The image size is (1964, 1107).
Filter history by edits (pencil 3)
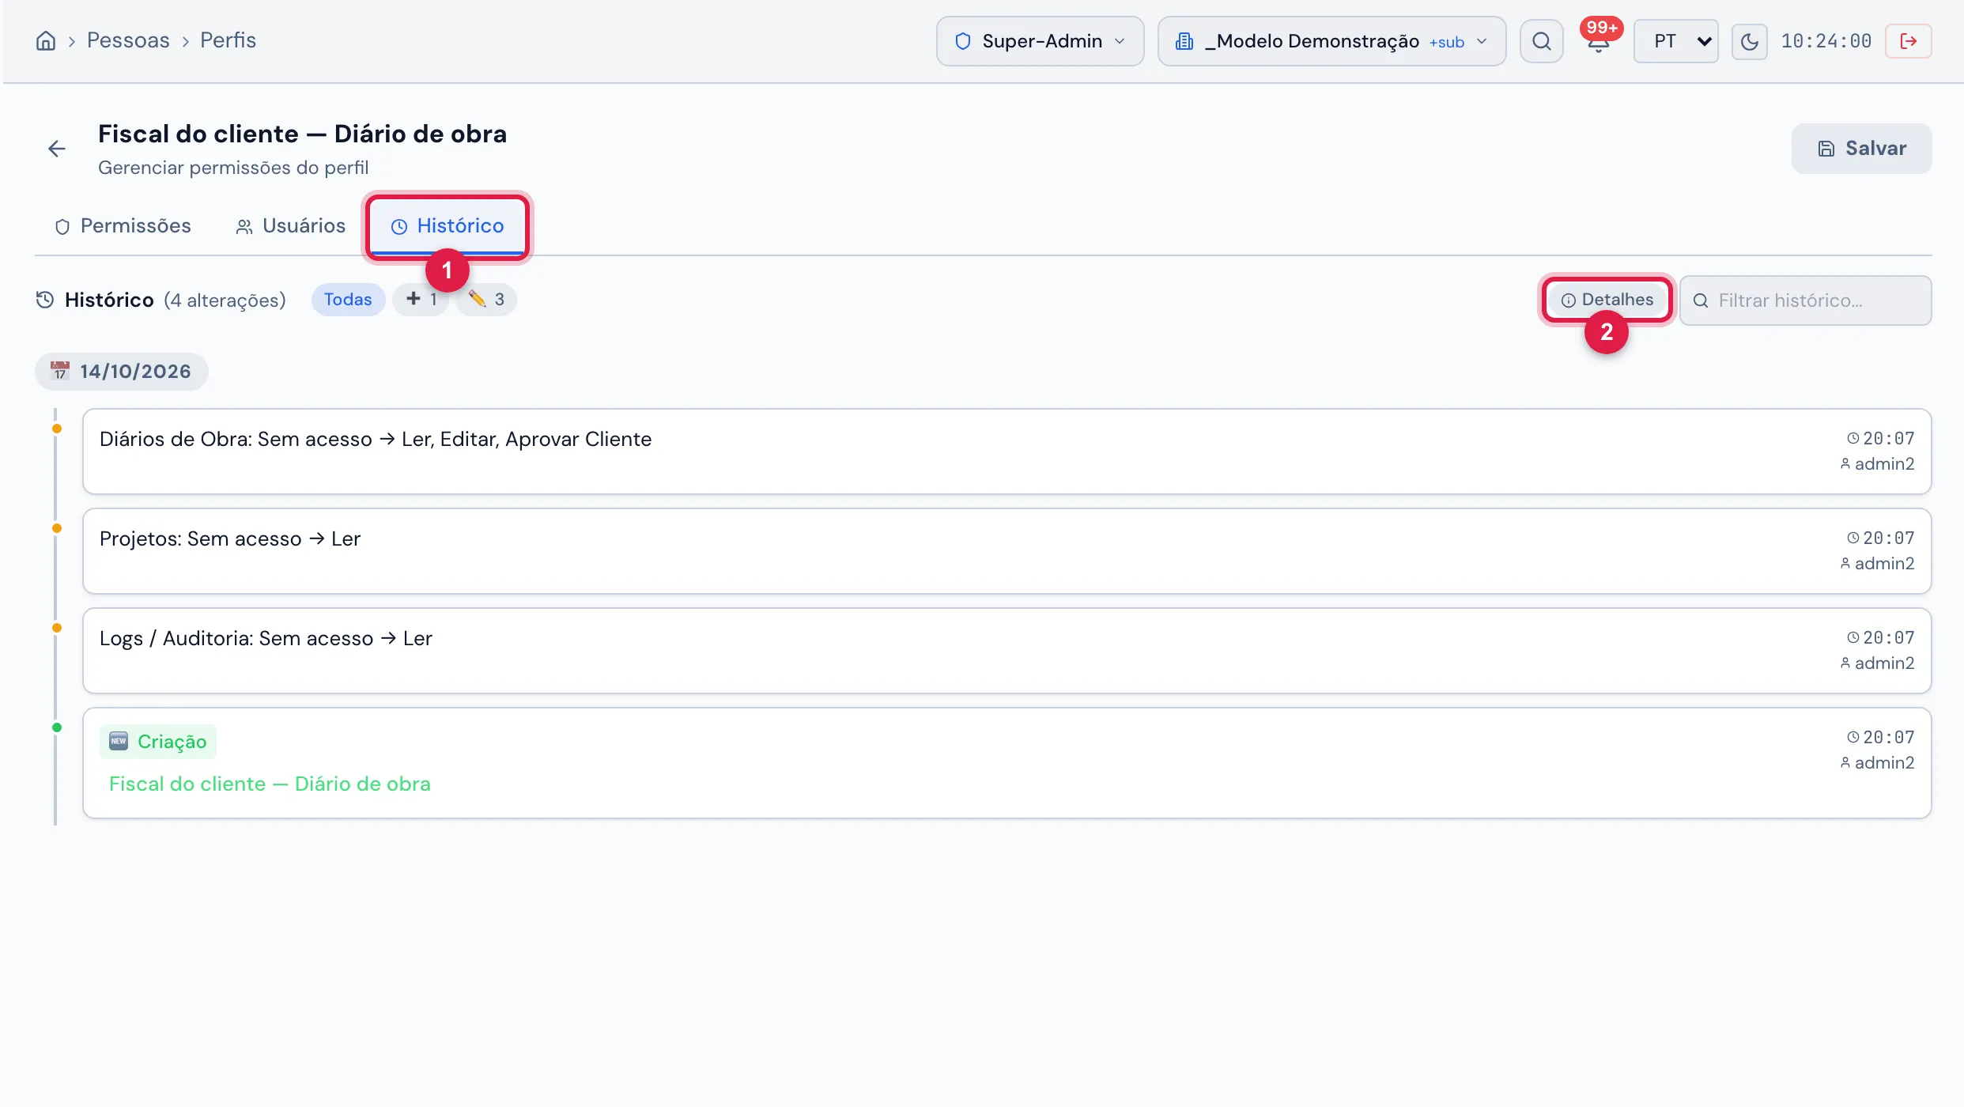[x=486, y=300]
